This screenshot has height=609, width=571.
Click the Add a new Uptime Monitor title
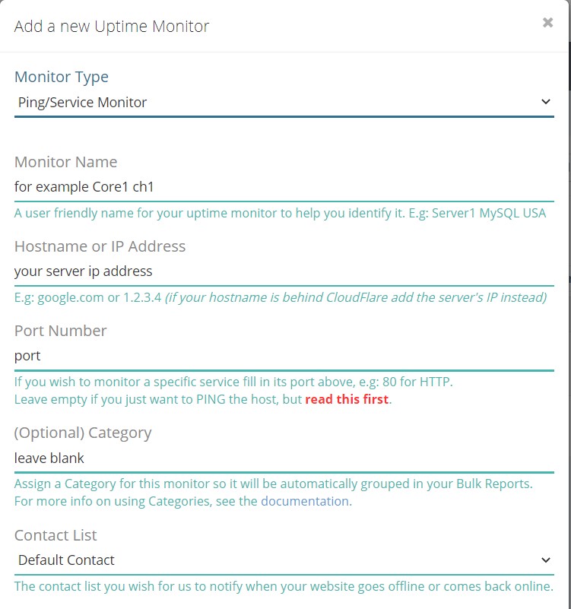click(x=110, y=25)
